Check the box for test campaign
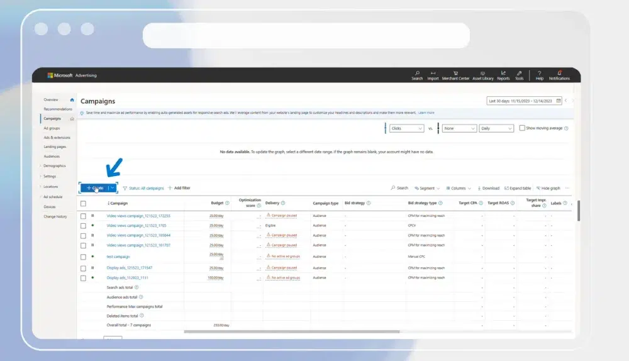Screen dimensions: 629x361 click(83, 257)
